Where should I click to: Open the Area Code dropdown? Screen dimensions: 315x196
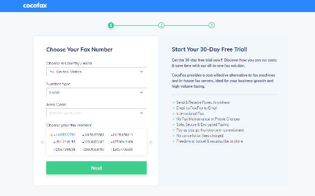pos(96,113)
